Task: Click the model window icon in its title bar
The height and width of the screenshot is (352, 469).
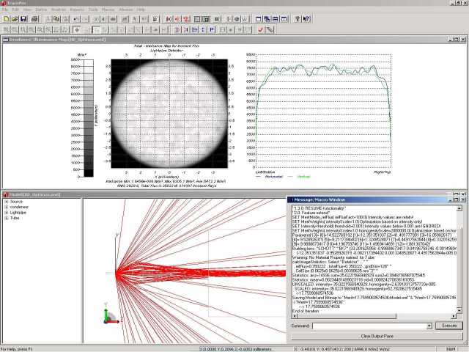Action: click(5, 194)
